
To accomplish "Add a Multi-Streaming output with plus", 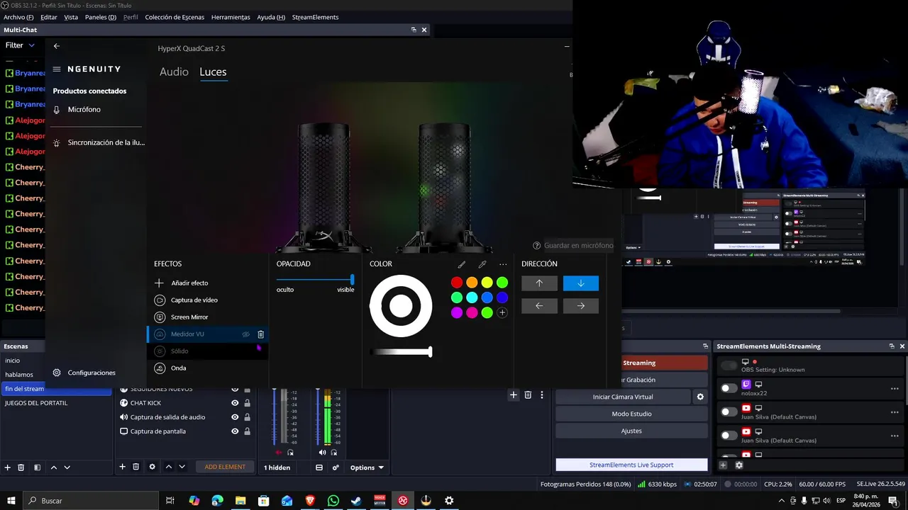I will 723,465.
